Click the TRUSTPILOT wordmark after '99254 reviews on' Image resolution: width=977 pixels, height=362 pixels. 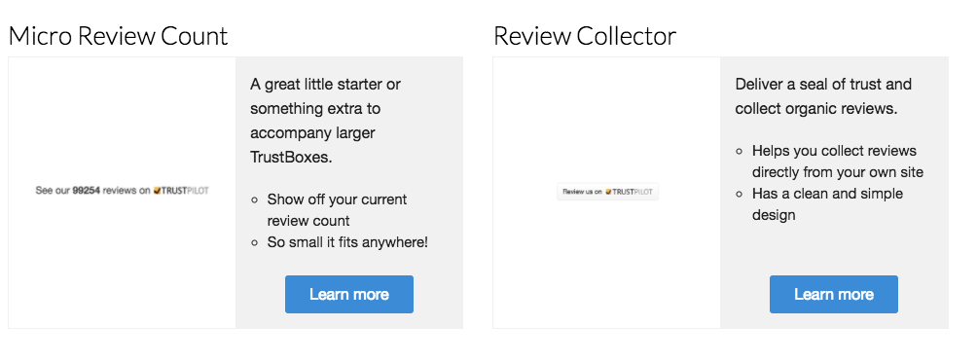tap(185, 191)
